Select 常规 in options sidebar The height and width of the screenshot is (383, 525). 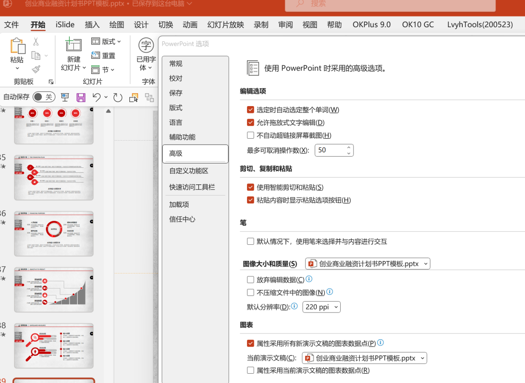195,64
